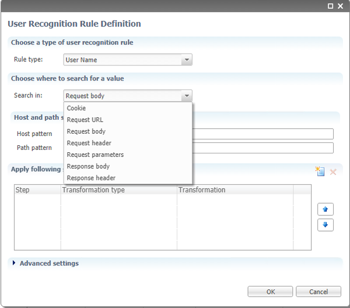This screenshot has width=350, height=308.
Task: Select Cookie from the list
Action: point(128,108)
